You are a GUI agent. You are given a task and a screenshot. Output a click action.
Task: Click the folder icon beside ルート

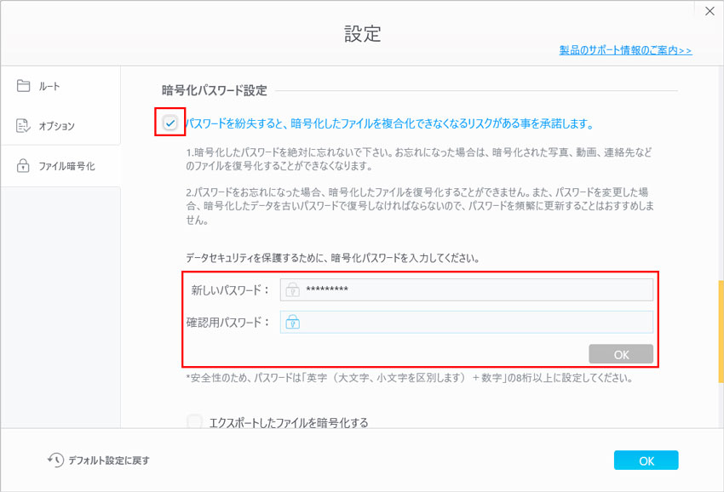coord(25,85)
